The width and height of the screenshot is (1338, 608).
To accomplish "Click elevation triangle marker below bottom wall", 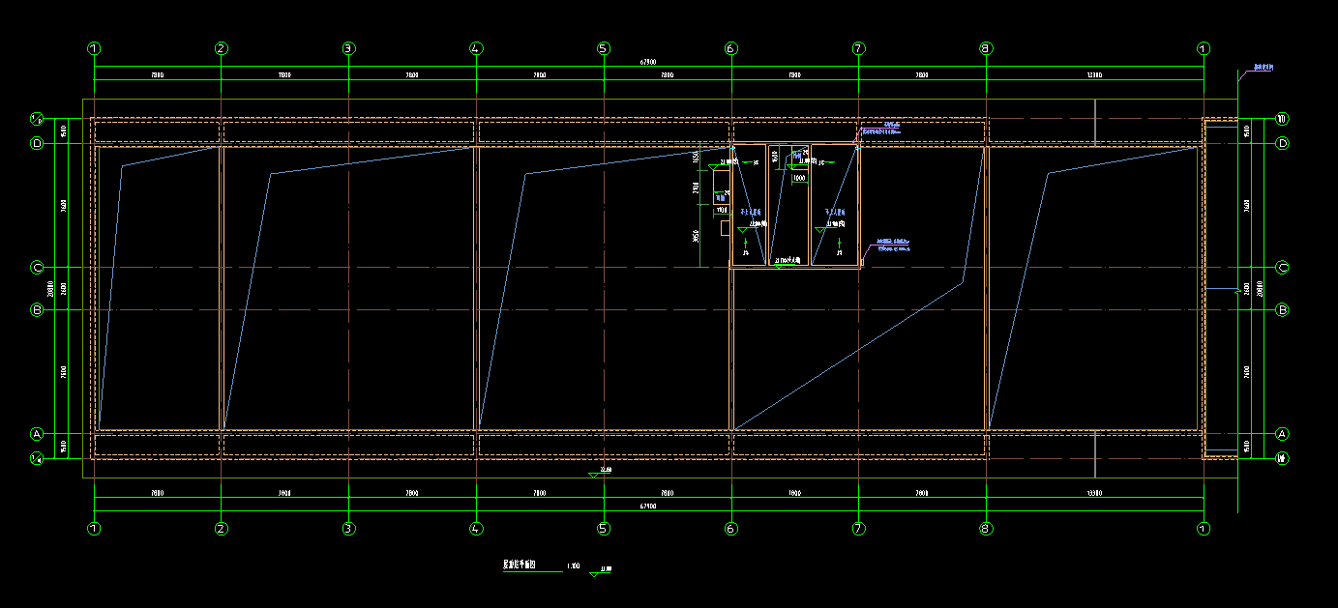I will 595,475.
